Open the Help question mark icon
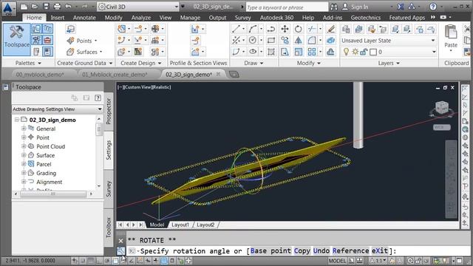473x266 pixels. [x=433, y=7]
